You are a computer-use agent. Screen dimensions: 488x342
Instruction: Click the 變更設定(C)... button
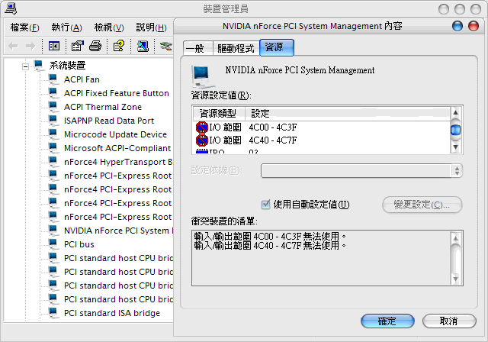422,205
